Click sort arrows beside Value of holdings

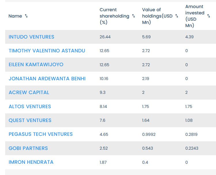177,16
